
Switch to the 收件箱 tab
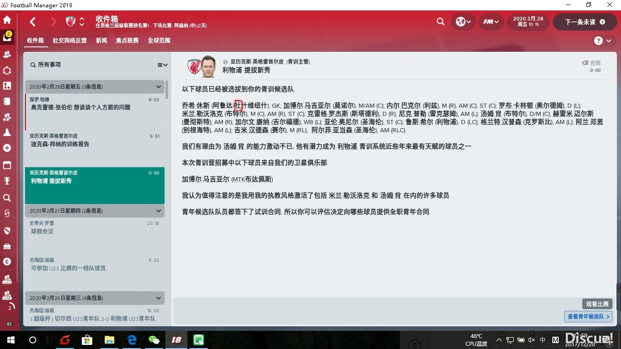pos(35,40)
